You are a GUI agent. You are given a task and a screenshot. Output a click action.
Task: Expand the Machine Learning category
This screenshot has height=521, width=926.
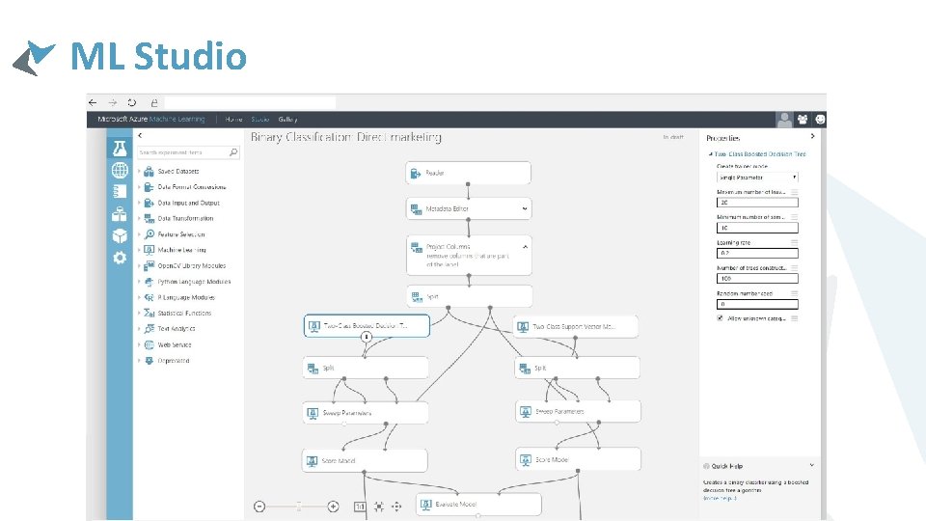139,250
